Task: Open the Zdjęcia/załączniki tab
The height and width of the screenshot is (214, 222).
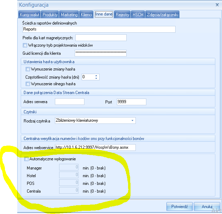Action: click(163, 14)
